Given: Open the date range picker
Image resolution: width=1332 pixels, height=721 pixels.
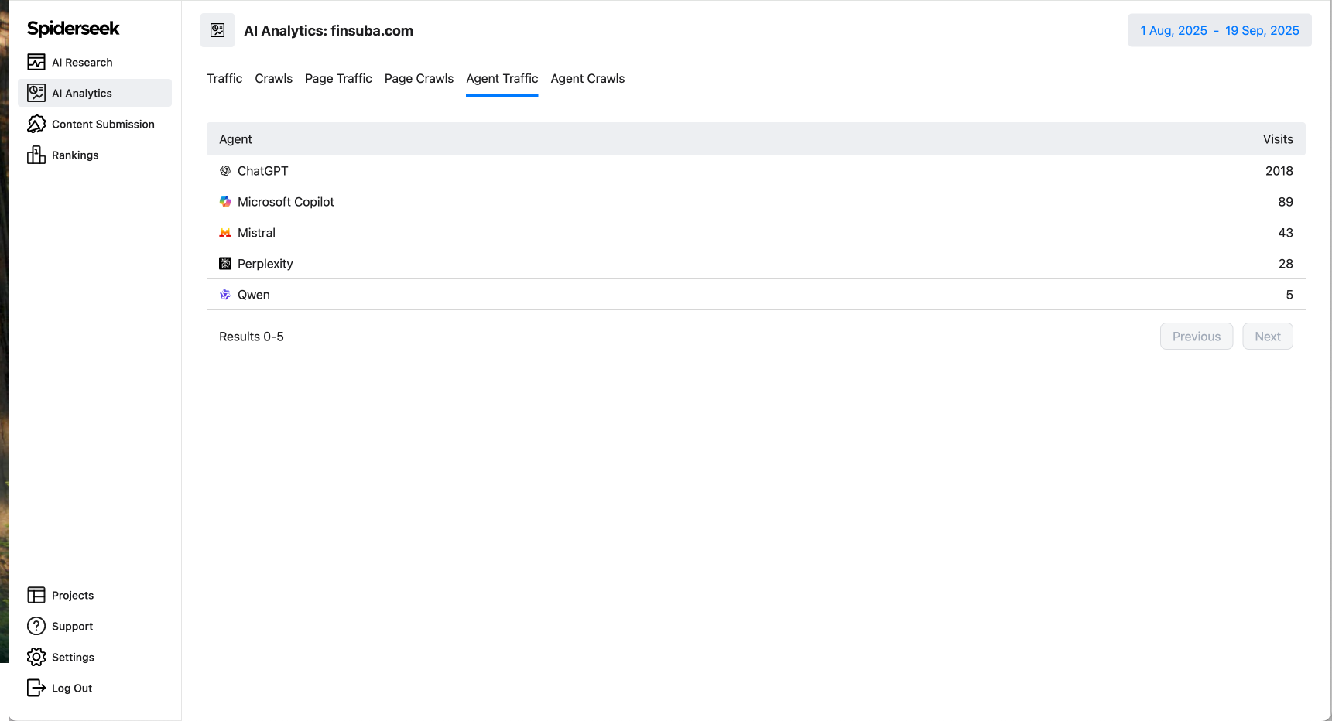Looking at the screenshot, I should point(1220,30).
